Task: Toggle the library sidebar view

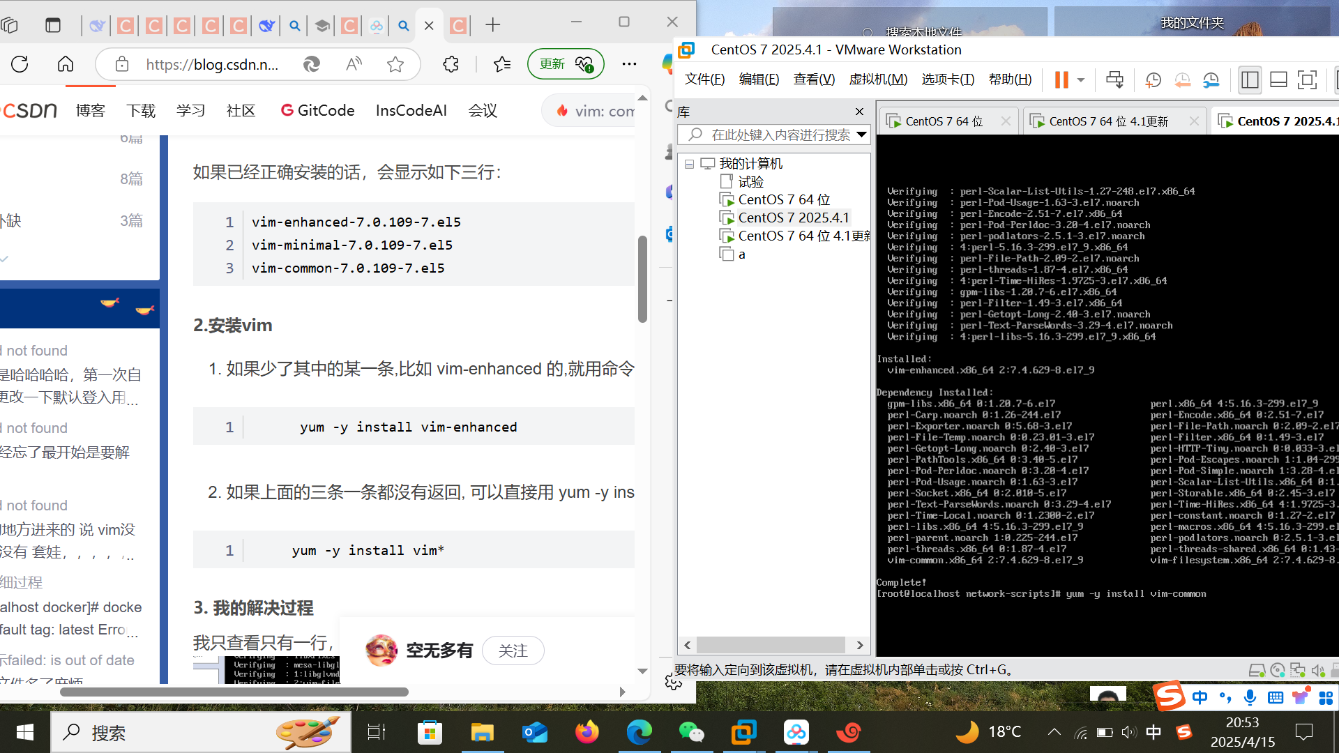Action: pyautogui.click(x=1250, y=79)
